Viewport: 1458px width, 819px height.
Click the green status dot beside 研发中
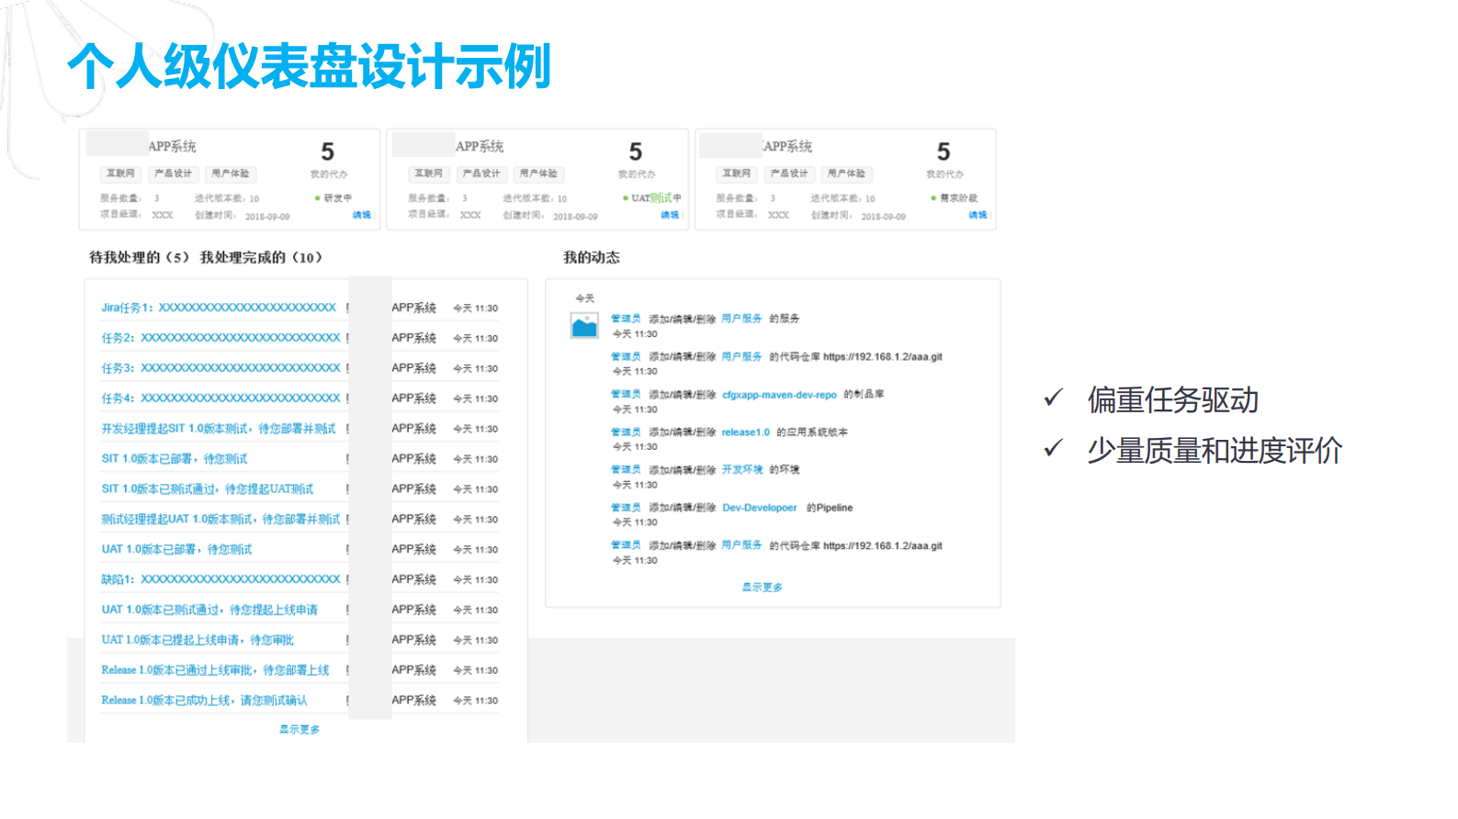(x=318, y=198)
